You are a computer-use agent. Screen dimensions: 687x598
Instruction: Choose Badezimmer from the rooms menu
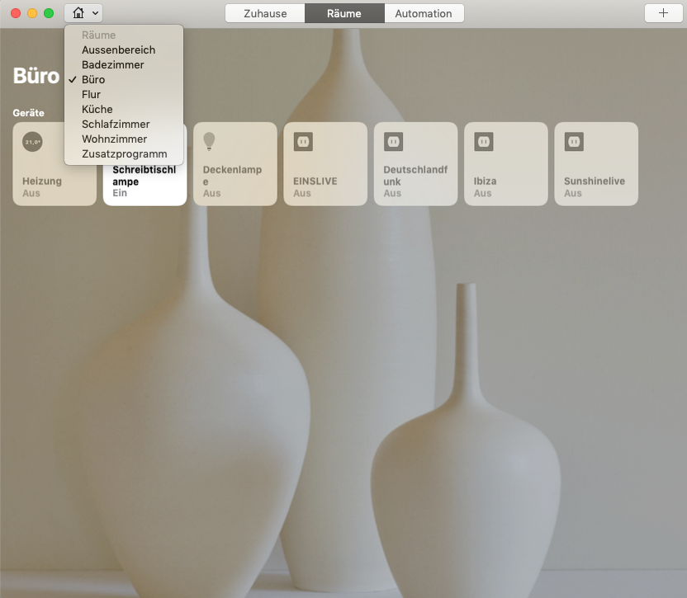pos(124,65)
